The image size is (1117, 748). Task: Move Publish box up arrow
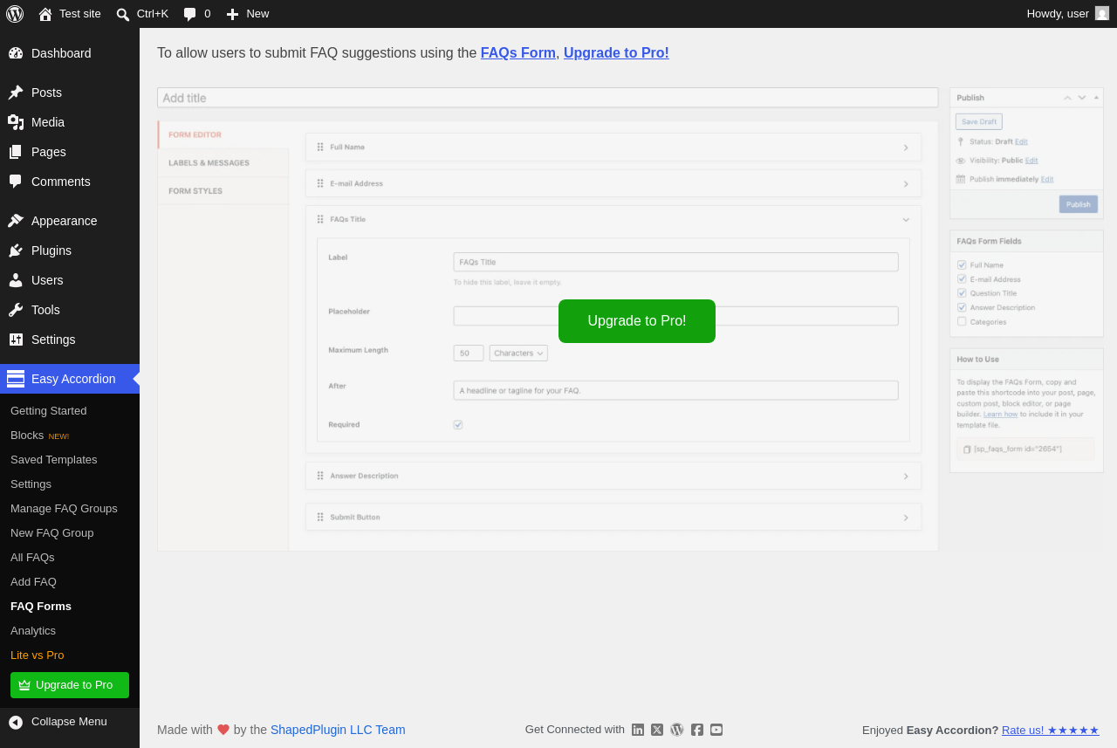(x=1067, y=98)
